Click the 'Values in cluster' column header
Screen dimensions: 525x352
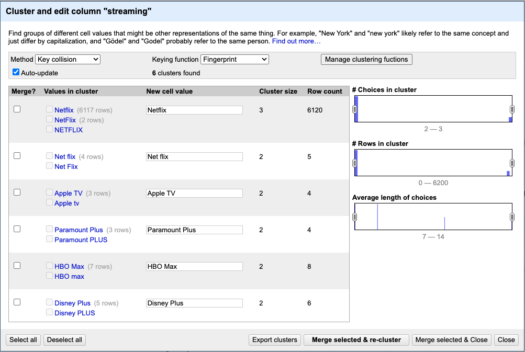(71, 92)
